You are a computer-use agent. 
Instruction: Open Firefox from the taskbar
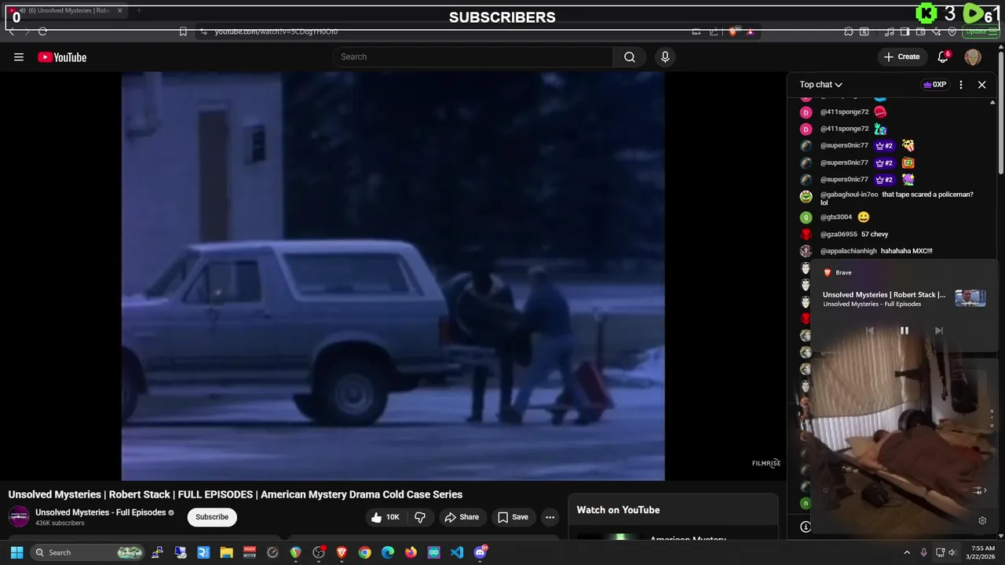[x=411, y=552]
